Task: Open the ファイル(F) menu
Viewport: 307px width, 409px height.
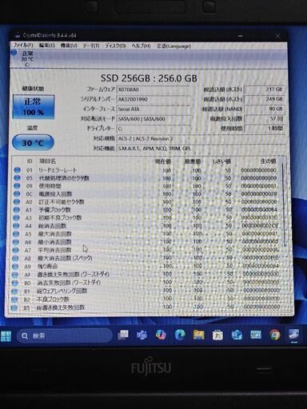Action: [x=23, y=46]
